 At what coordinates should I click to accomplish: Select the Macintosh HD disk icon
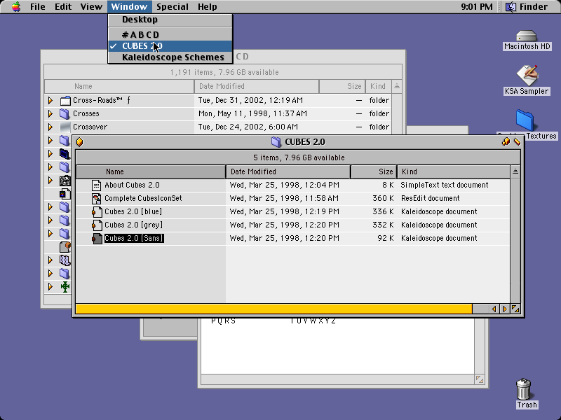click(527, 36)
